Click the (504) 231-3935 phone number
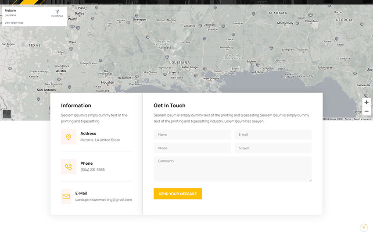This screenshot has width=373, height=237. coord(93,170)
